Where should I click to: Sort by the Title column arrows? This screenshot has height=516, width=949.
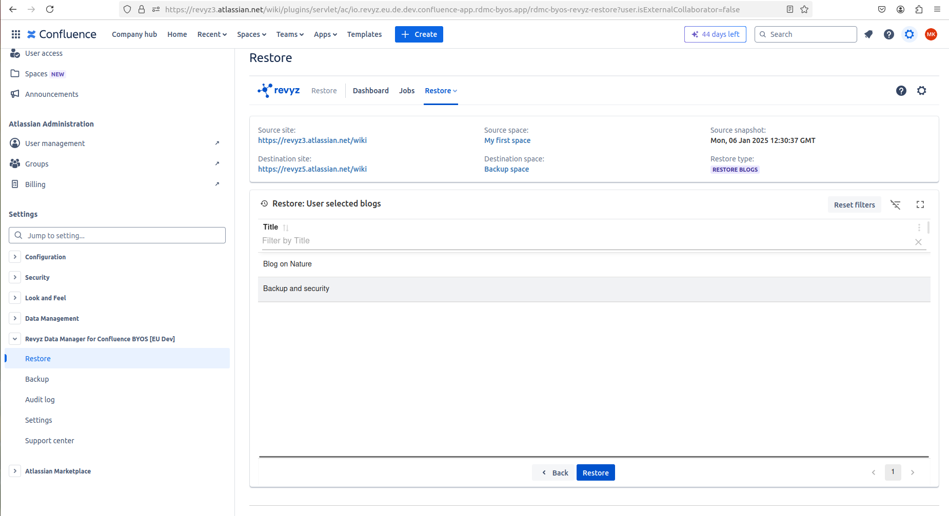tap(286, 228)
